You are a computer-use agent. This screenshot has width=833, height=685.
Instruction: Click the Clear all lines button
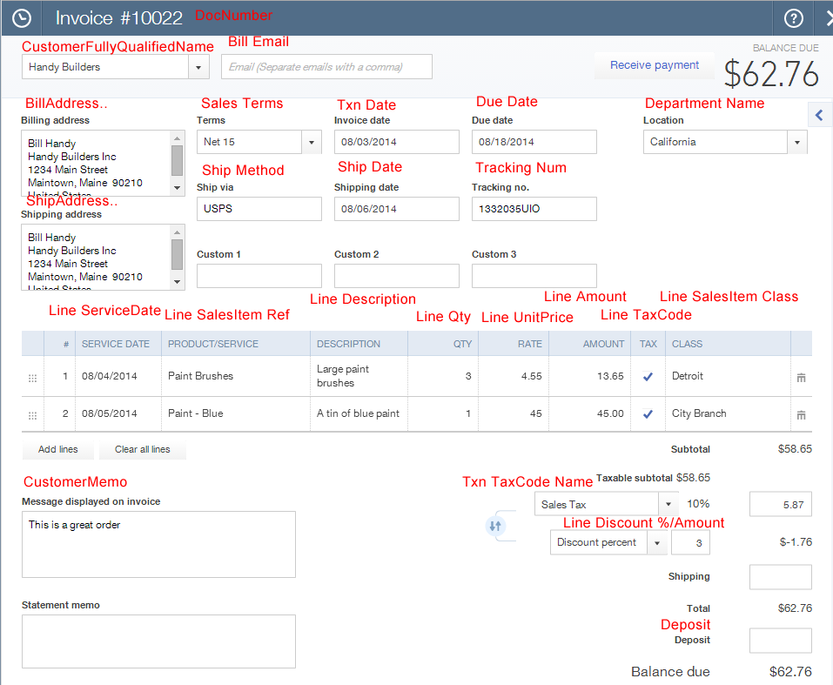click(x=143, y=449)
